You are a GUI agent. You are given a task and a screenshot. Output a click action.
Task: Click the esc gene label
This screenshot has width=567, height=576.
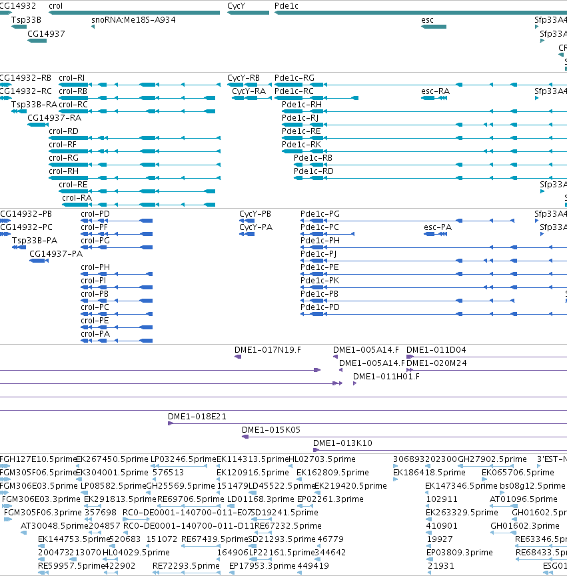(427, 20)
